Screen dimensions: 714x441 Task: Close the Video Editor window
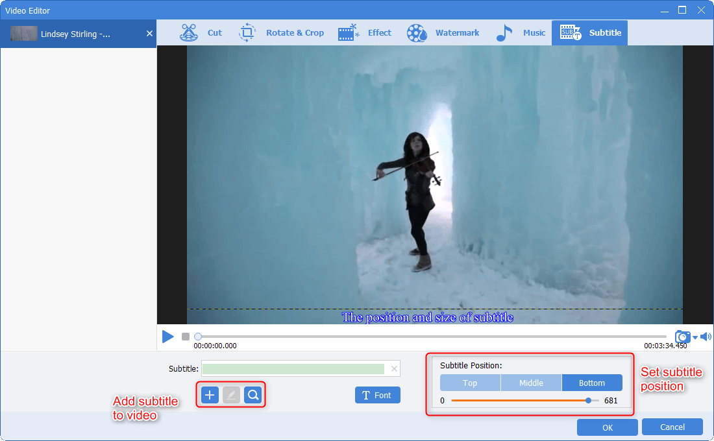(x=701, y=10)
